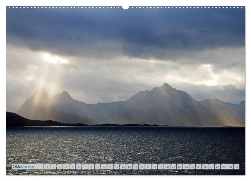This screenshot has width=251, height=181.
Task: Click the hanging hole at top center
Action: 126,7
